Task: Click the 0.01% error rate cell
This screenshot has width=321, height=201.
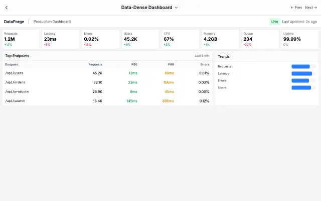Action: tap(204, 73)
